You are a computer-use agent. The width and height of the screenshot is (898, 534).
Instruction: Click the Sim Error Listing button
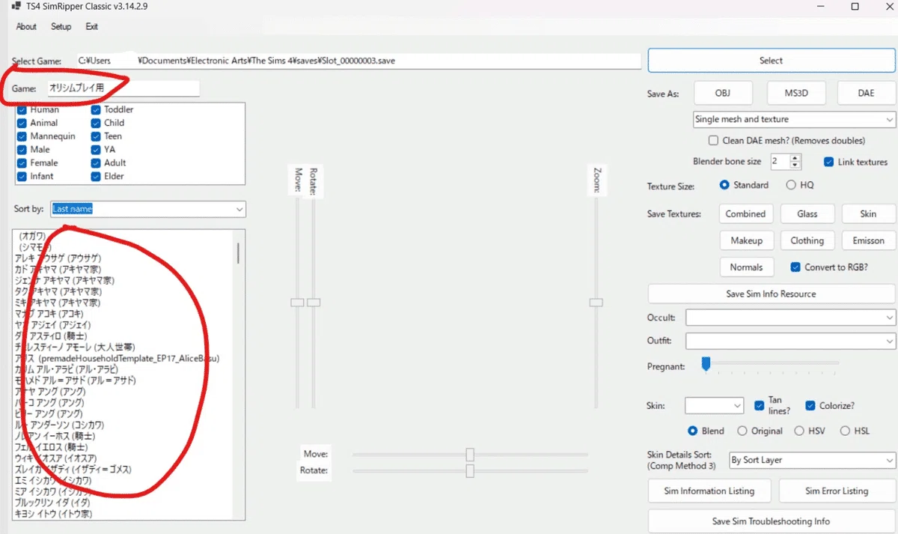click(x=837, y=491)
